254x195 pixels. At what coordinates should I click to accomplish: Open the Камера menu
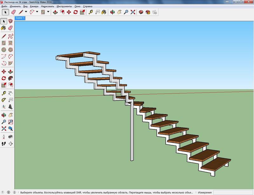pyautogui.click(x=34, y=6)
